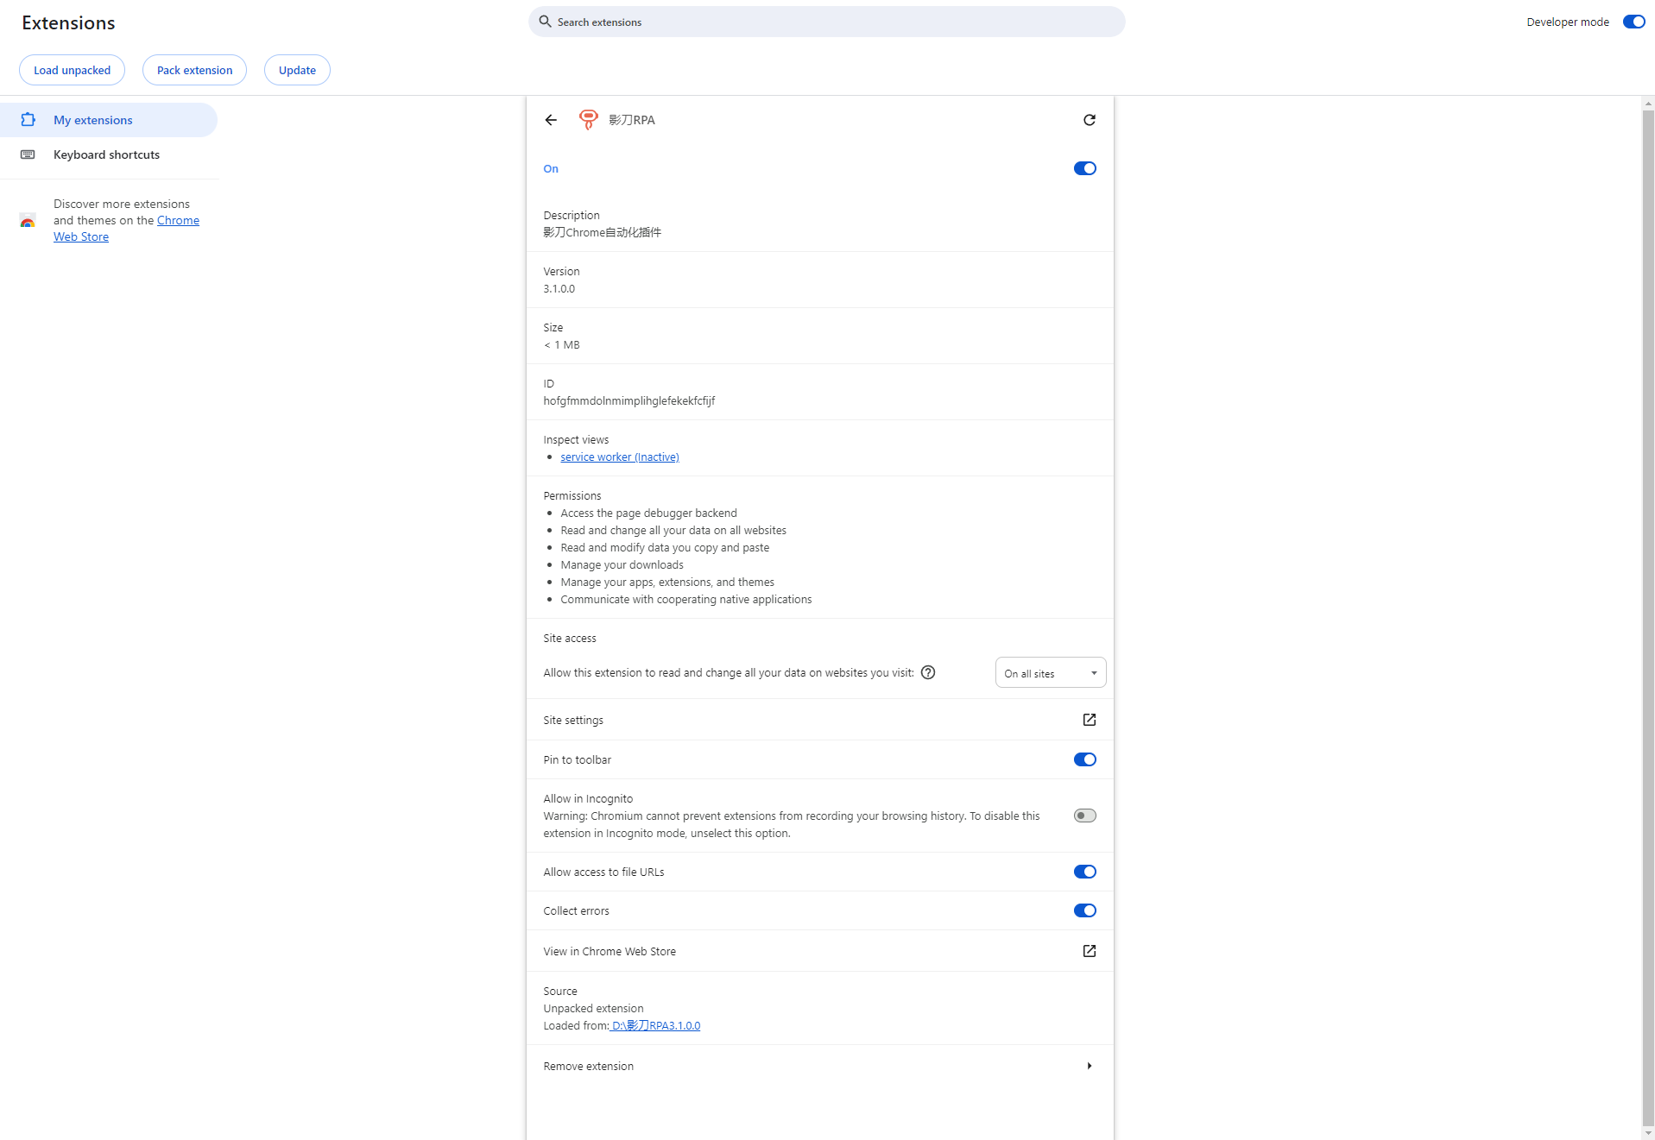Screen dimensions: 1655x1140
Task: Open the On all sites dropdown
Action: point(1051,673)
